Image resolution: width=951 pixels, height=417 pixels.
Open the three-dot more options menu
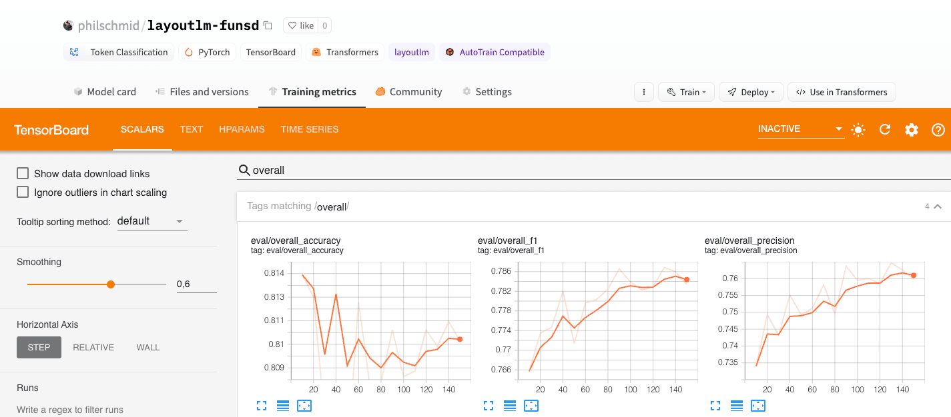click(643, 92)
